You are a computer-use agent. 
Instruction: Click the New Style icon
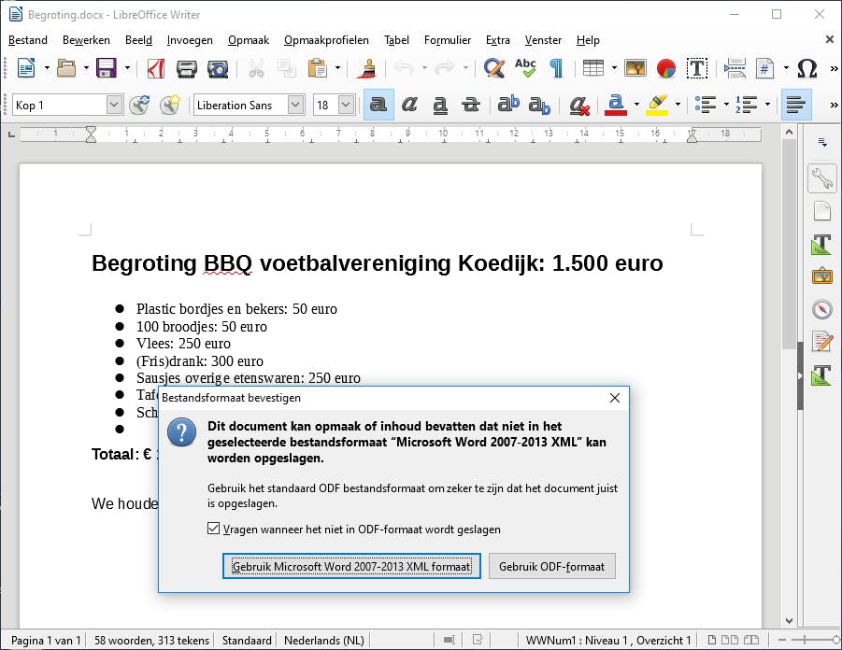click(x=170, y=105)
